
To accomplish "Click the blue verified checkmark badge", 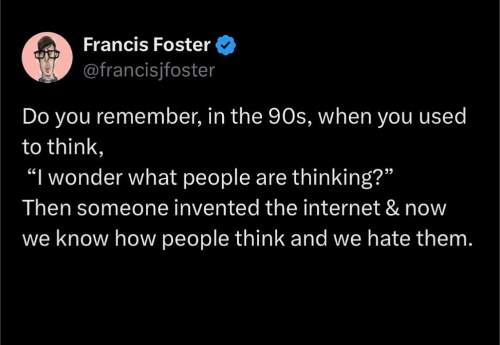I will (225, 44).
